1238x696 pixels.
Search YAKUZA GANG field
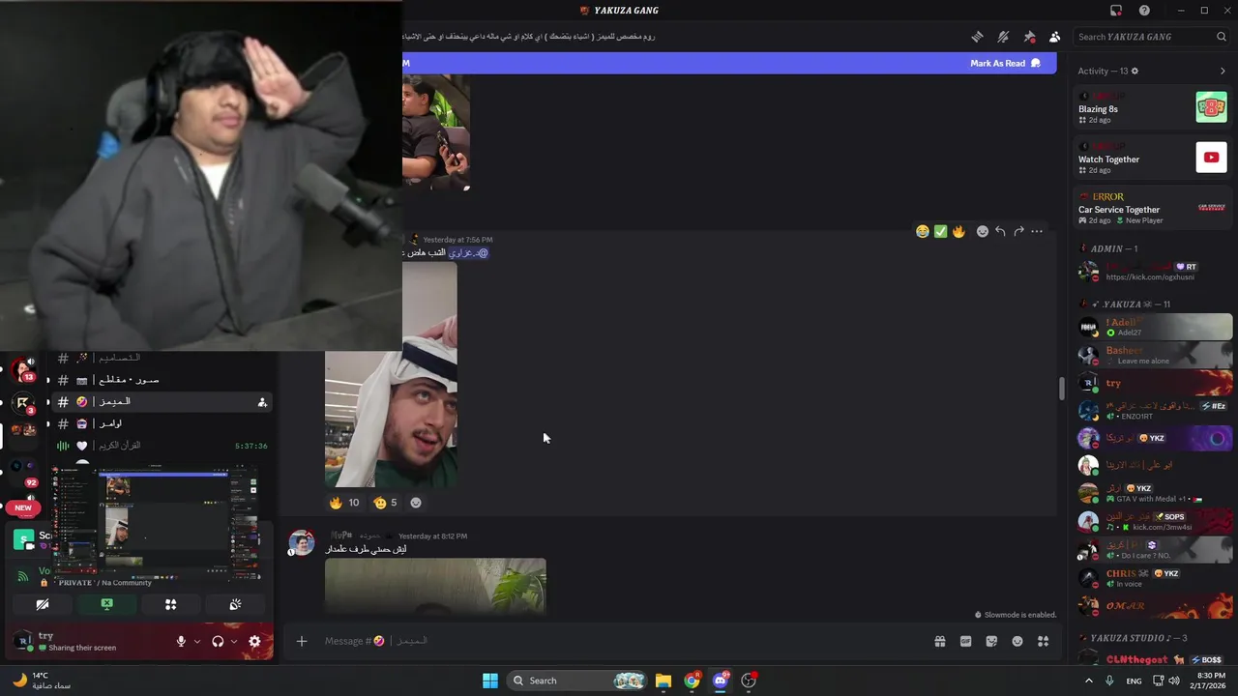1152,37
